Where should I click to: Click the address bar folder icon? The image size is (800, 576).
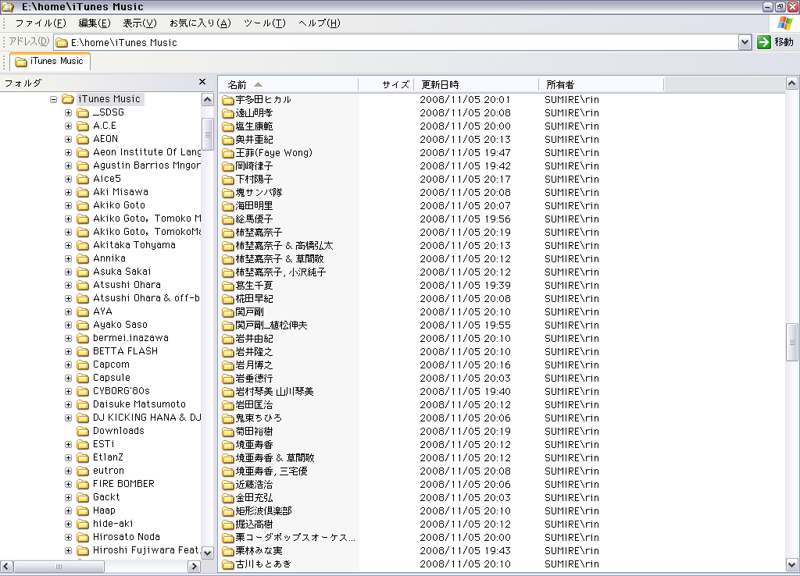pyautogui.click(x=62, y=42)
